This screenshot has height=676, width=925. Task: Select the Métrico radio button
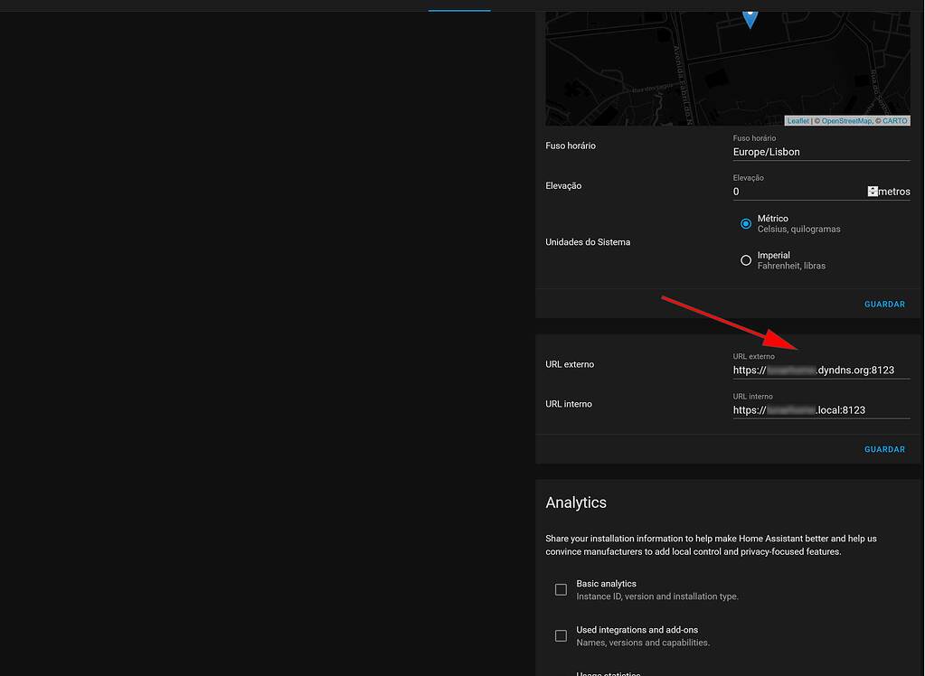(746, 223)
